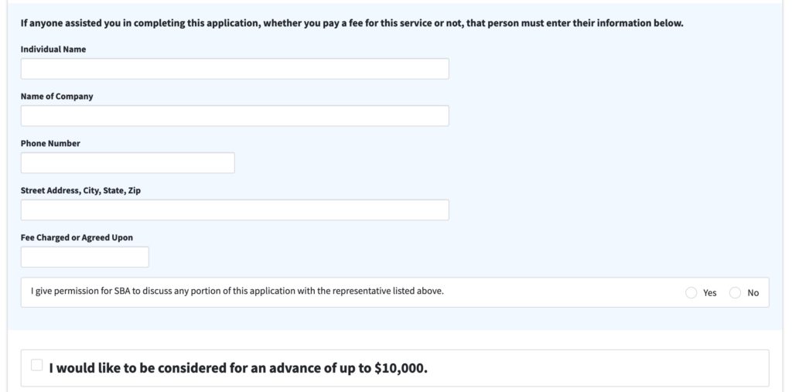Choose the No radio button for SBA permission

tap(735, 293)
